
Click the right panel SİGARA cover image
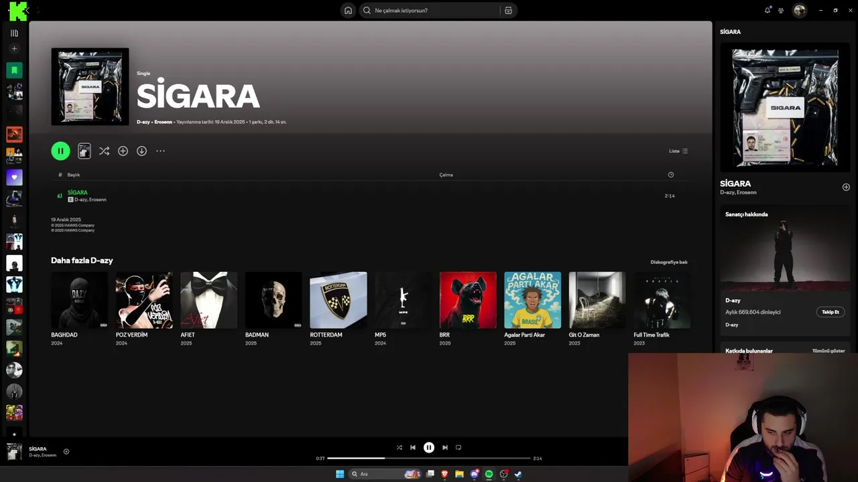click(x=785, y=107)
